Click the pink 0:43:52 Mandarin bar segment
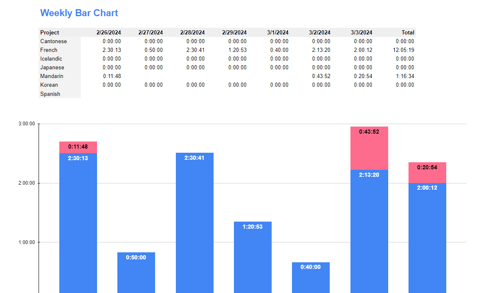 pos(369,147)
